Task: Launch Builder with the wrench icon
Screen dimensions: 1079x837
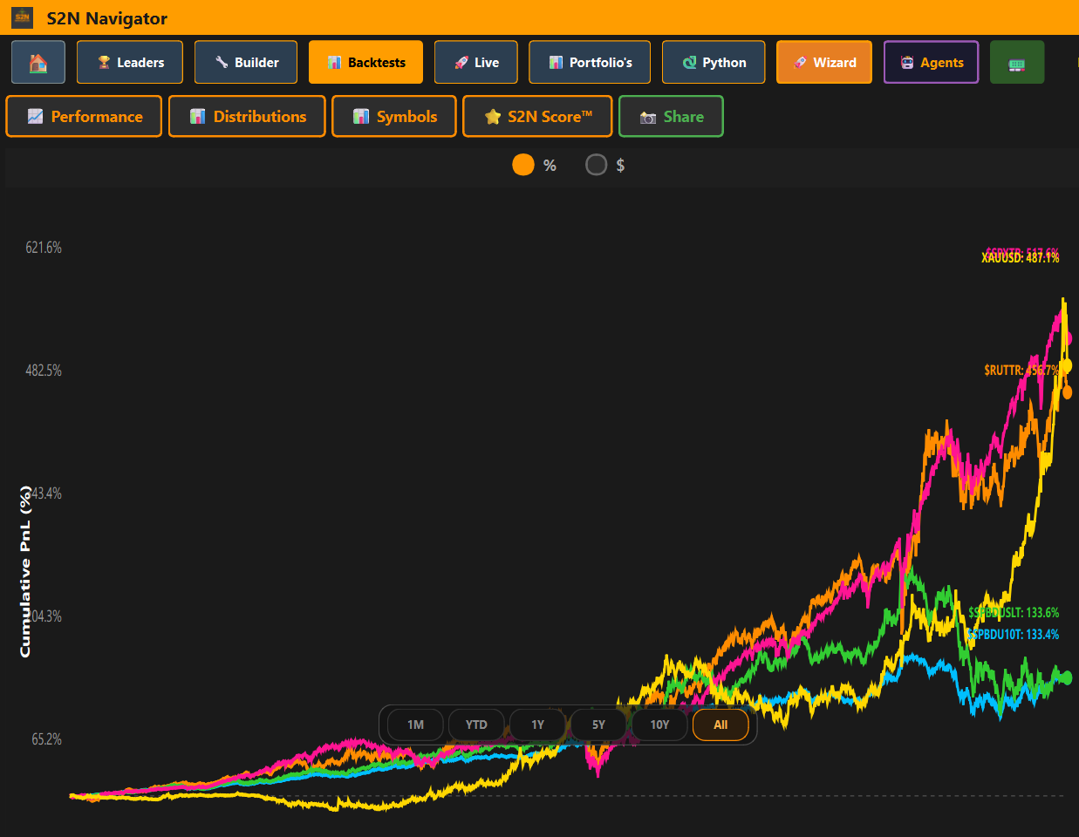Action: tap(246, 63)
